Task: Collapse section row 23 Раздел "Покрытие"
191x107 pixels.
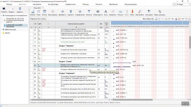Action: [x=33, y=73]
